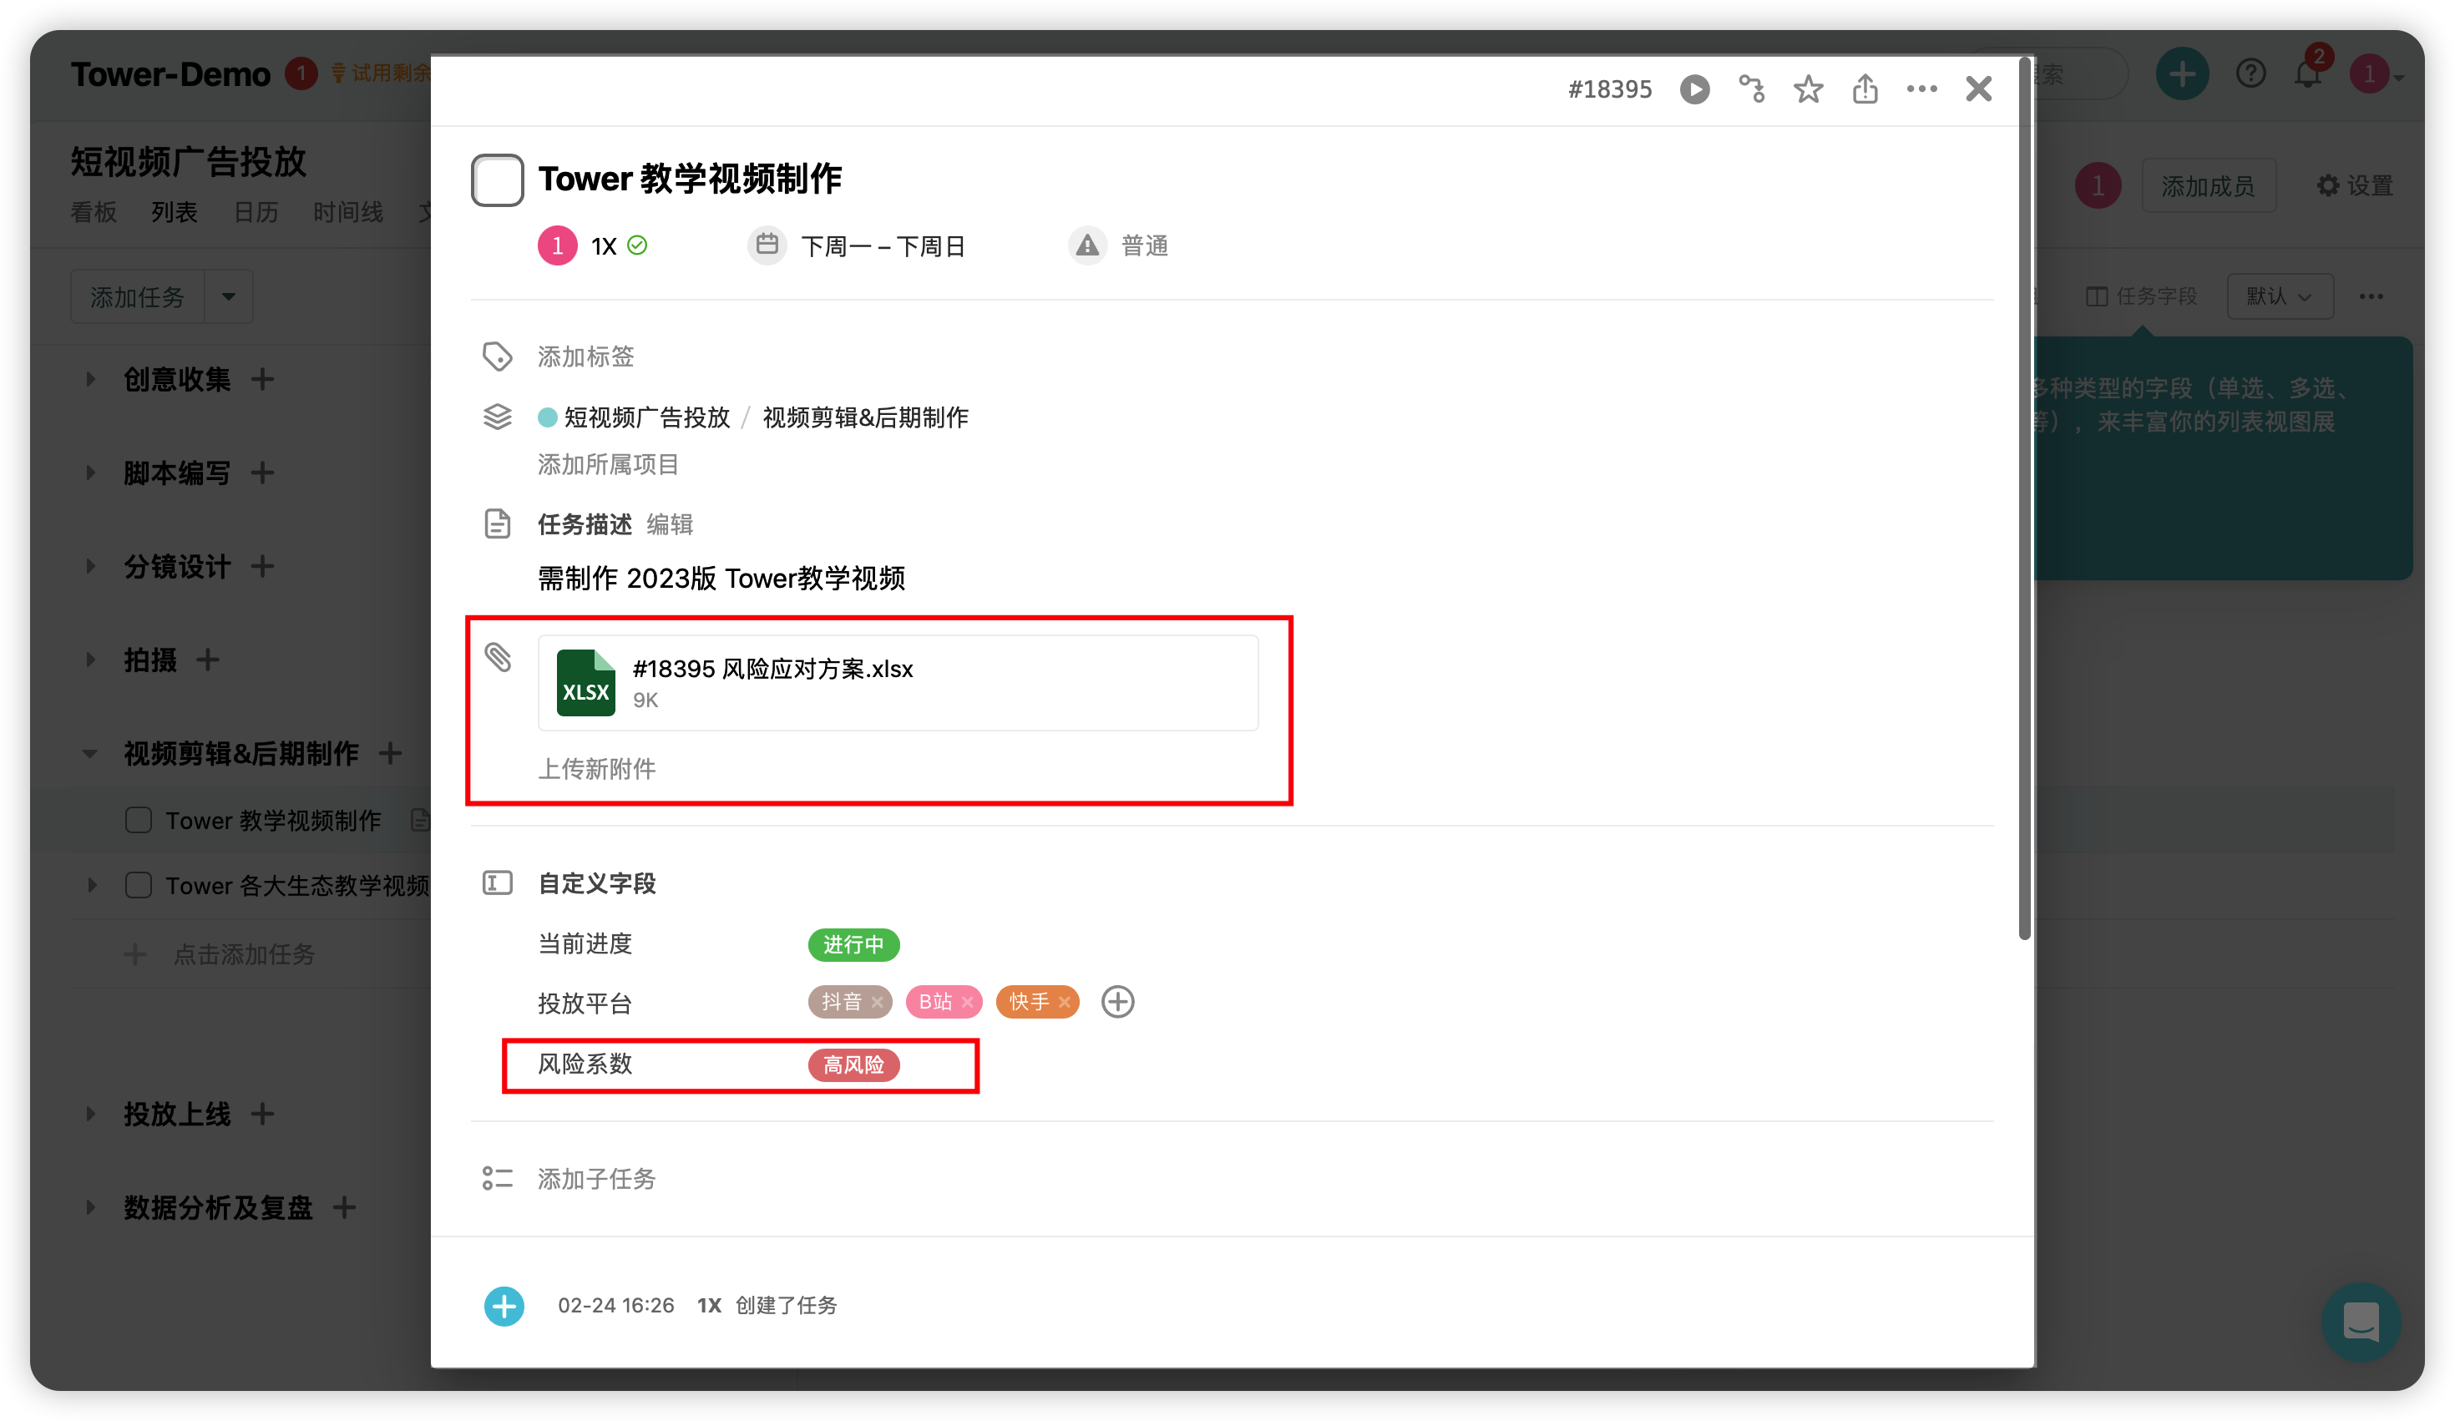
Task: Click 添加标签 to add a tag
Action: point(585,357)
